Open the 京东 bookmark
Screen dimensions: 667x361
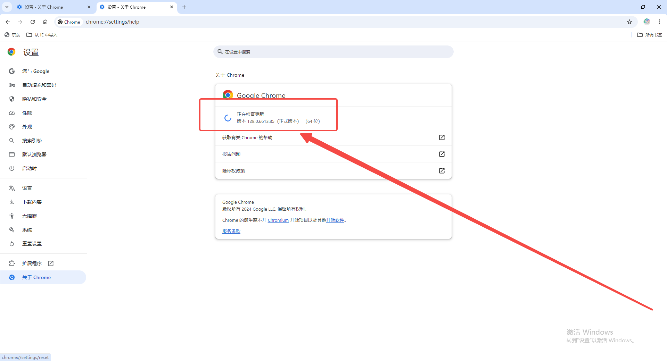(x=13, y=35)
